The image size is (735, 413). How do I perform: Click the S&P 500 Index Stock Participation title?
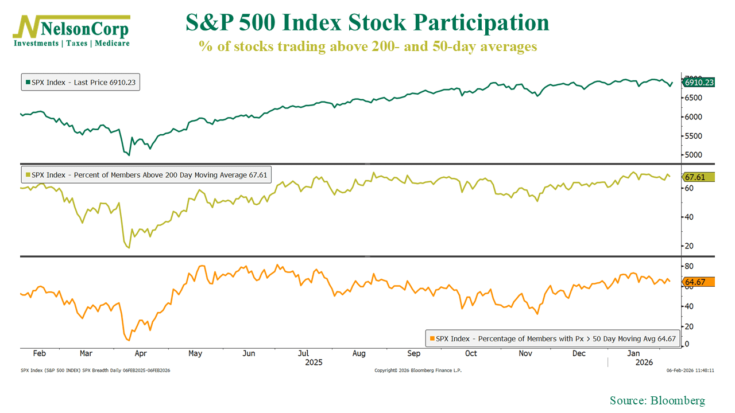tap(367, 23)
